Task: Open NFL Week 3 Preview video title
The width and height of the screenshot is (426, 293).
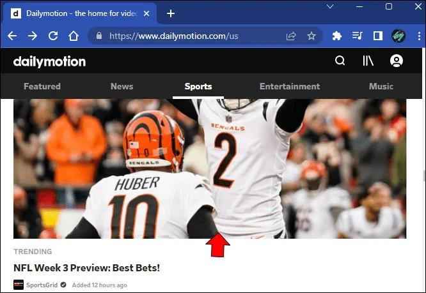Action: point(86,268)
